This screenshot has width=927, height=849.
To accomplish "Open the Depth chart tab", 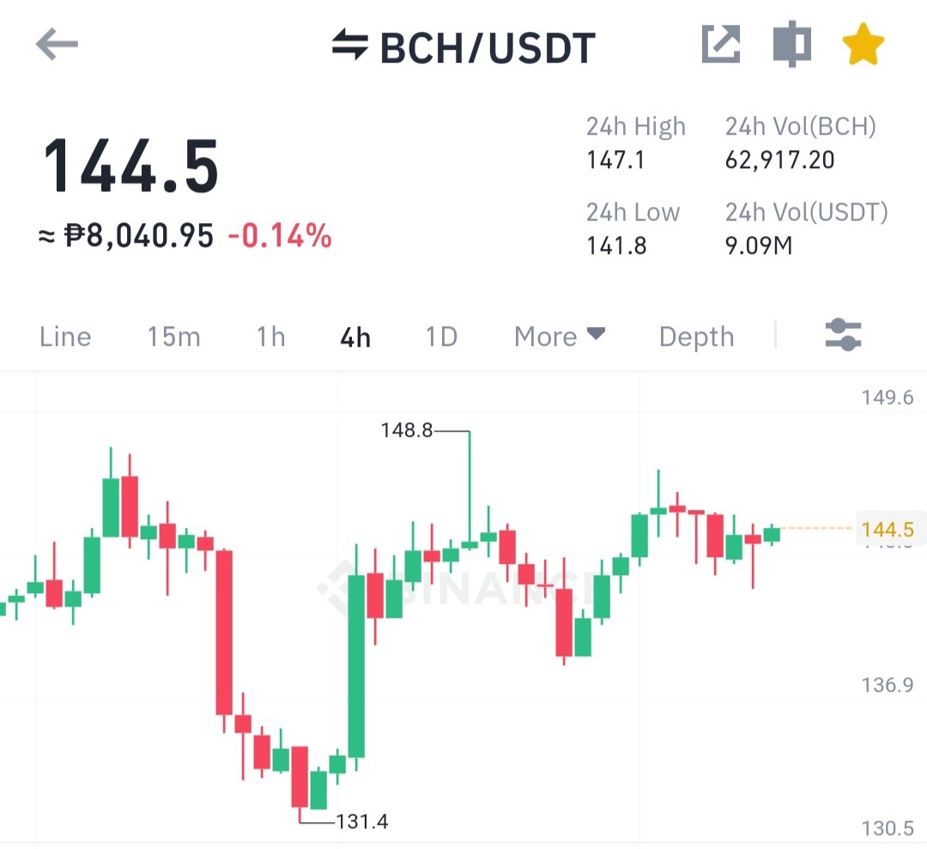I will click(696, 337).
